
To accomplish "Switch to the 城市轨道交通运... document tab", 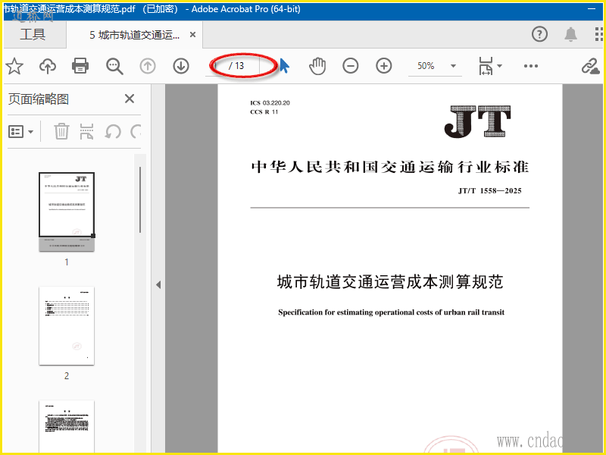I will tap(135, 35).
